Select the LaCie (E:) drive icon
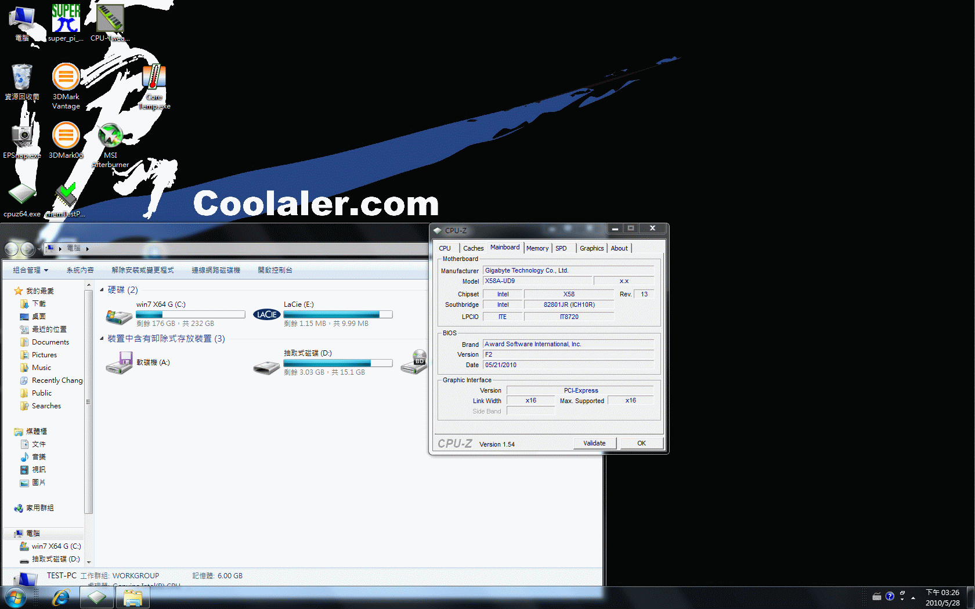975x609 pixels. coord(267,314)
